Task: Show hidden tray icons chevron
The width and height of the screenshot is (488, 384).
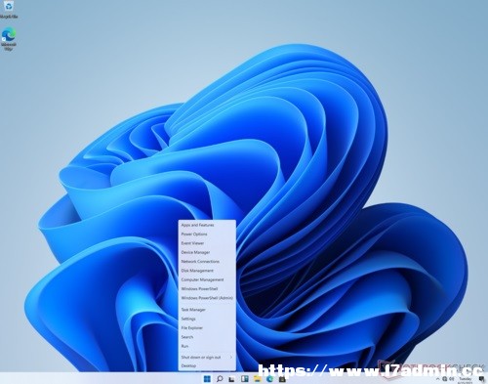Action: coord(437,379)
